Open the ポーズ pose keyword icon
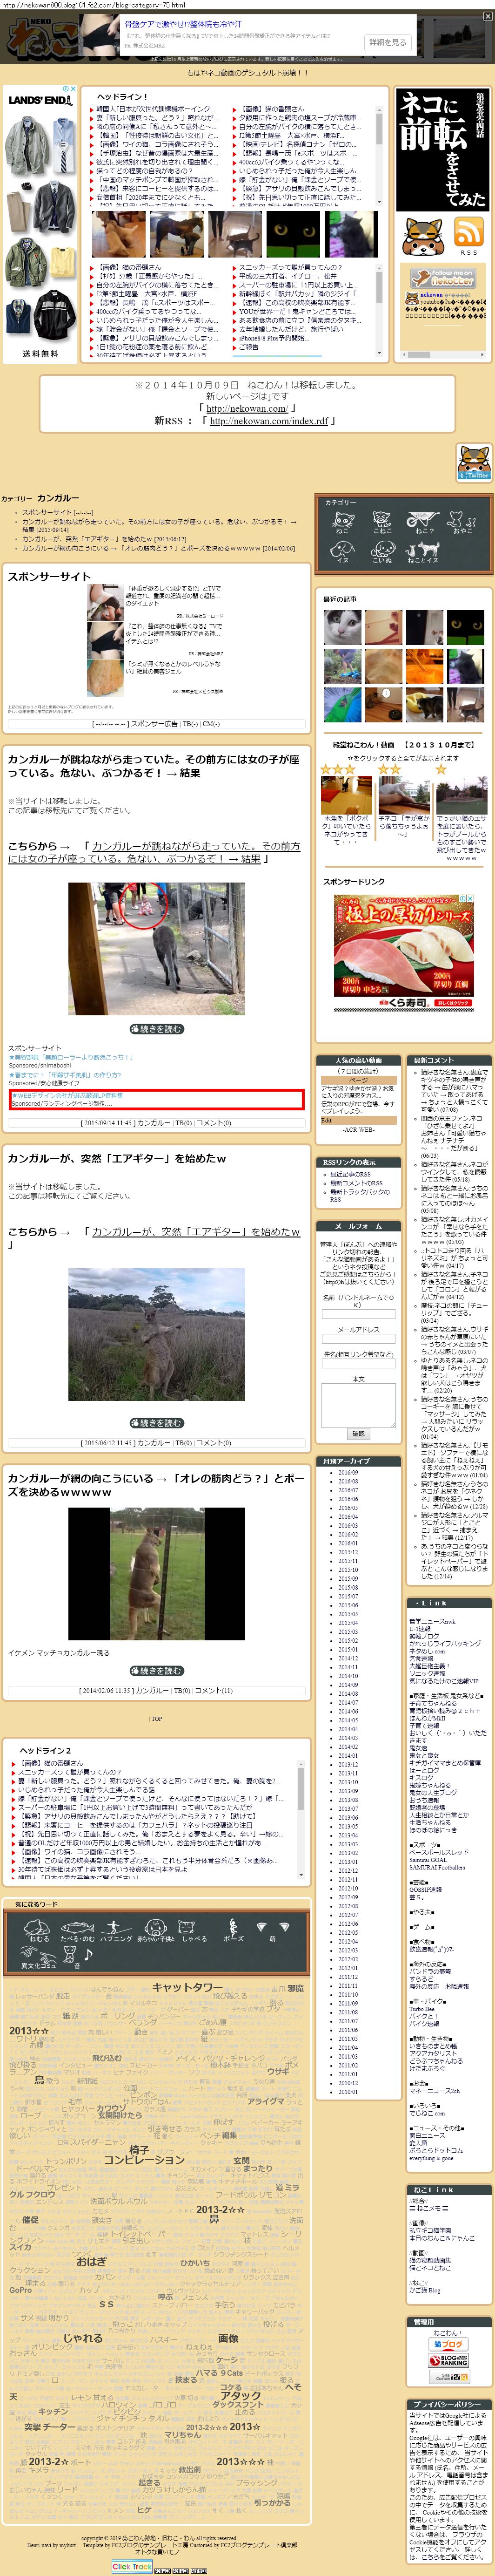The image size is (495, 2576). [x=233, y=1930]
